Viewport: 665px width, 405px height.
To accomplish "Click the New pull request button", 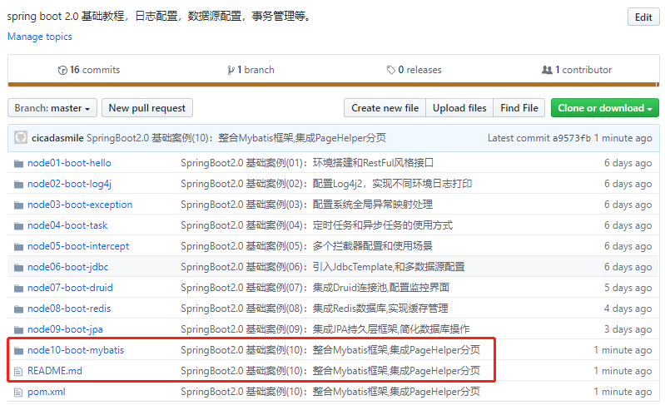I will (147, 108).
